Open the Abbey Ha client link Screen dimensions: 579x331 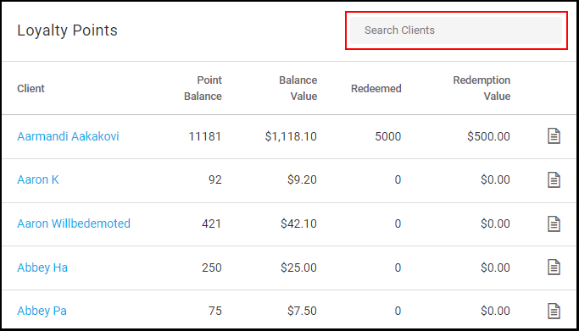click(42, 268)
